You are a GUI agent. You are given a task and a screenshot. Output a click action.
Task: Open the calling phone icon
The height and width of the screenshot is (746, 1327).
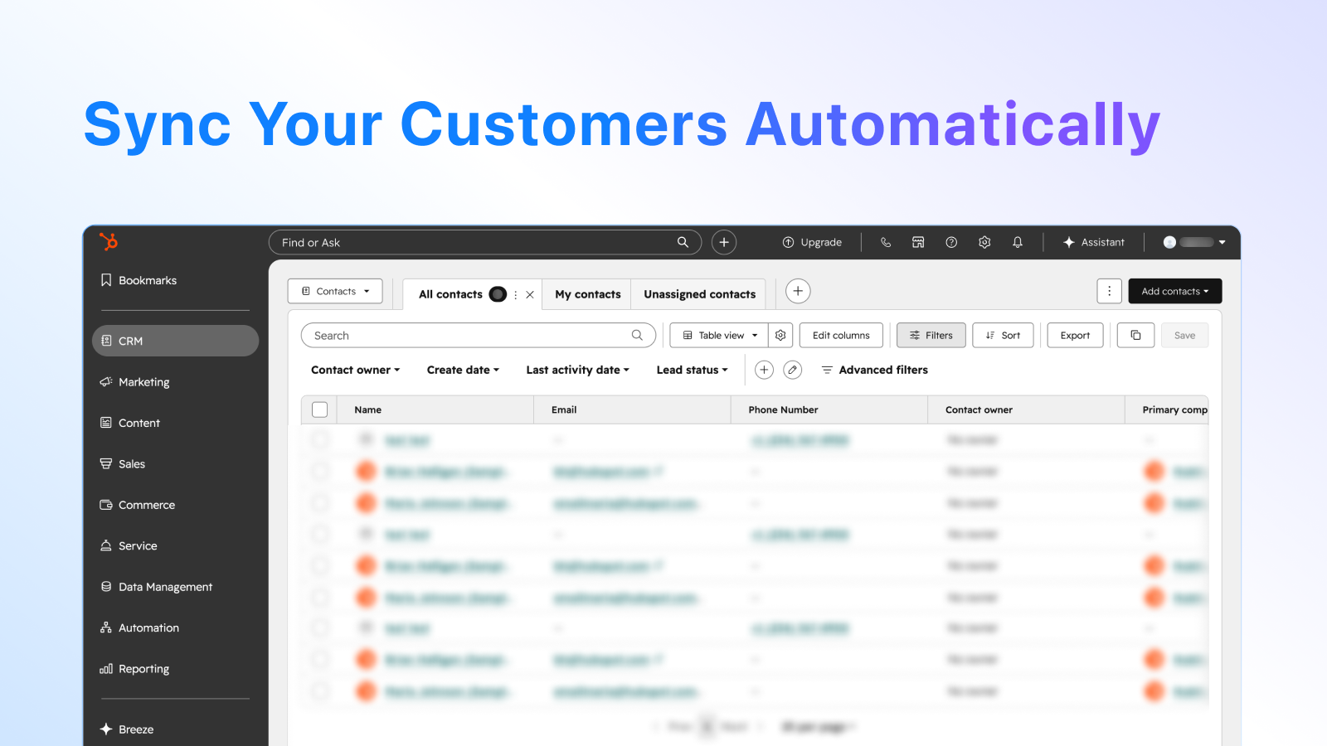886,242
